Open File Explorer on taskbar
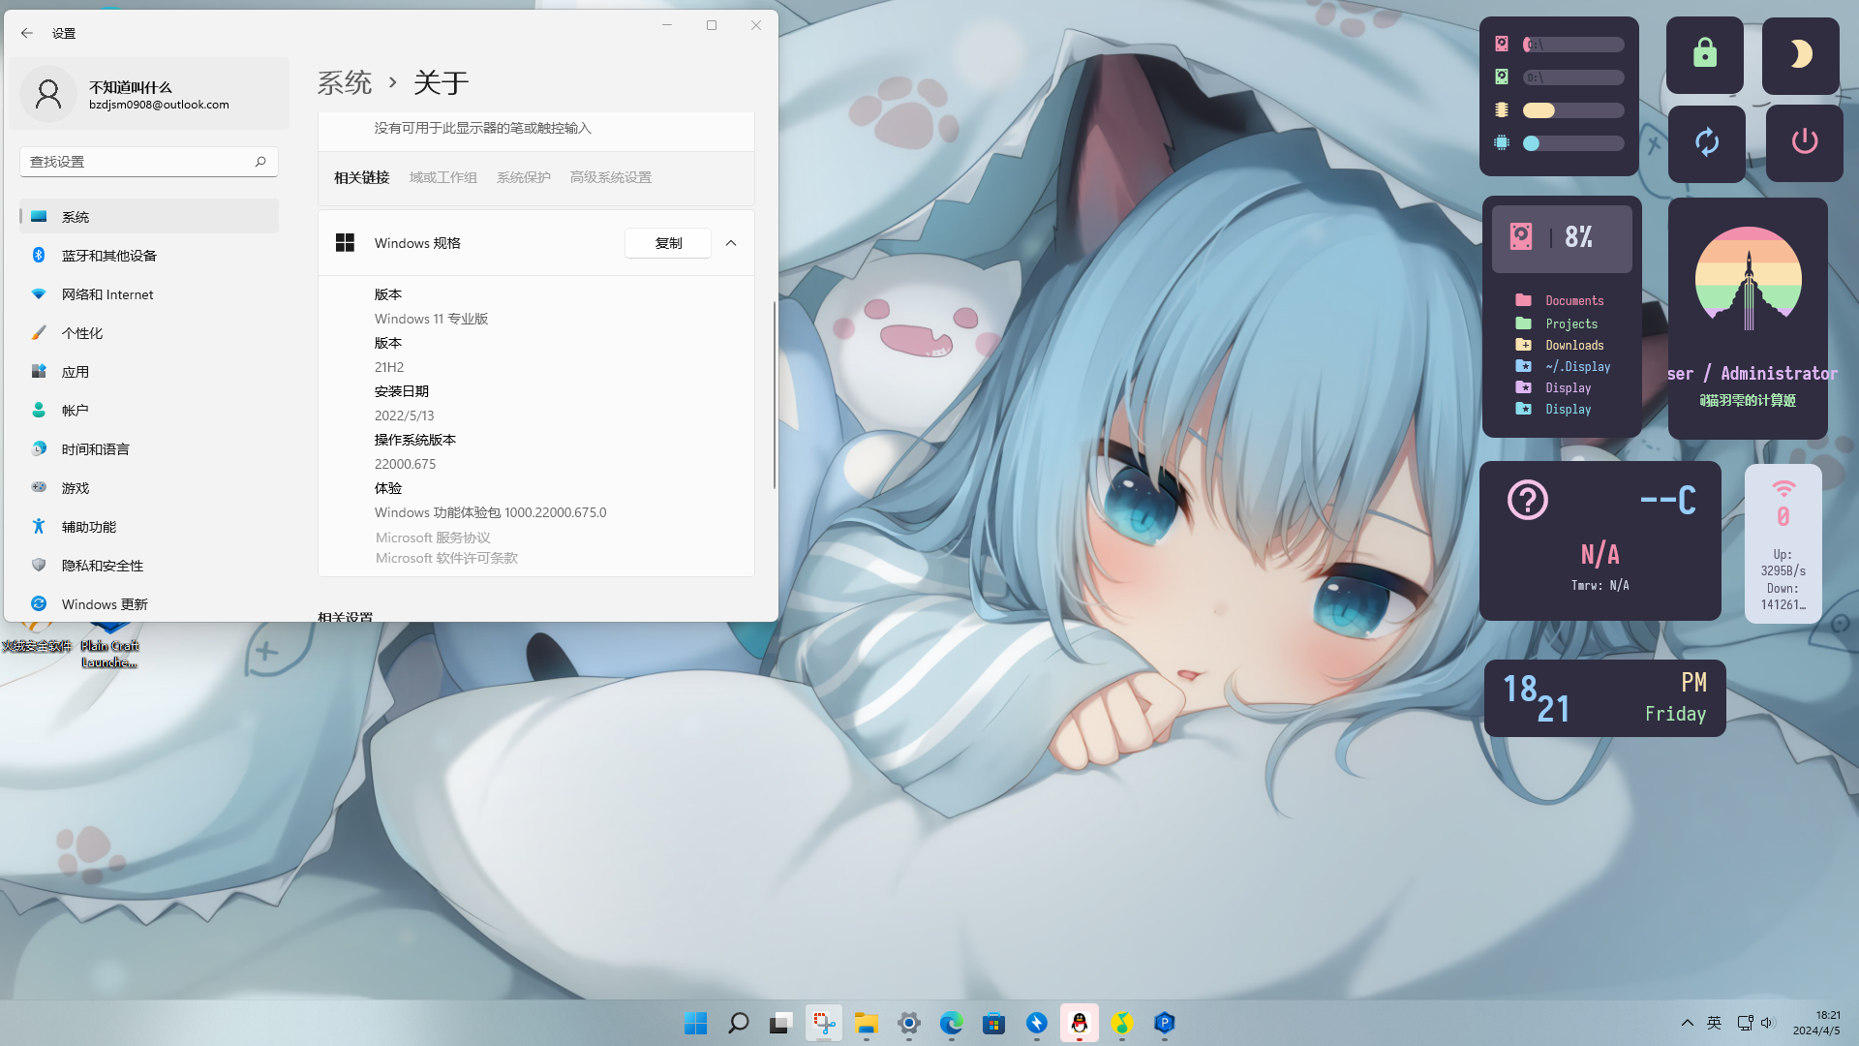 [867, 1023]
